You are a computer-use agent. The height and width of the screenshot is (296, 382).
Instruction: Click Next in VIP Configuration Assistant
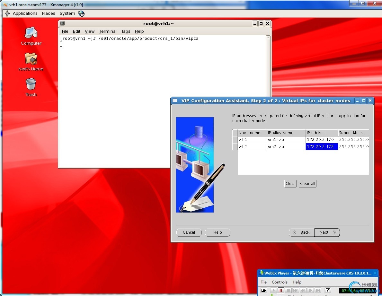[x=327, y=232]
